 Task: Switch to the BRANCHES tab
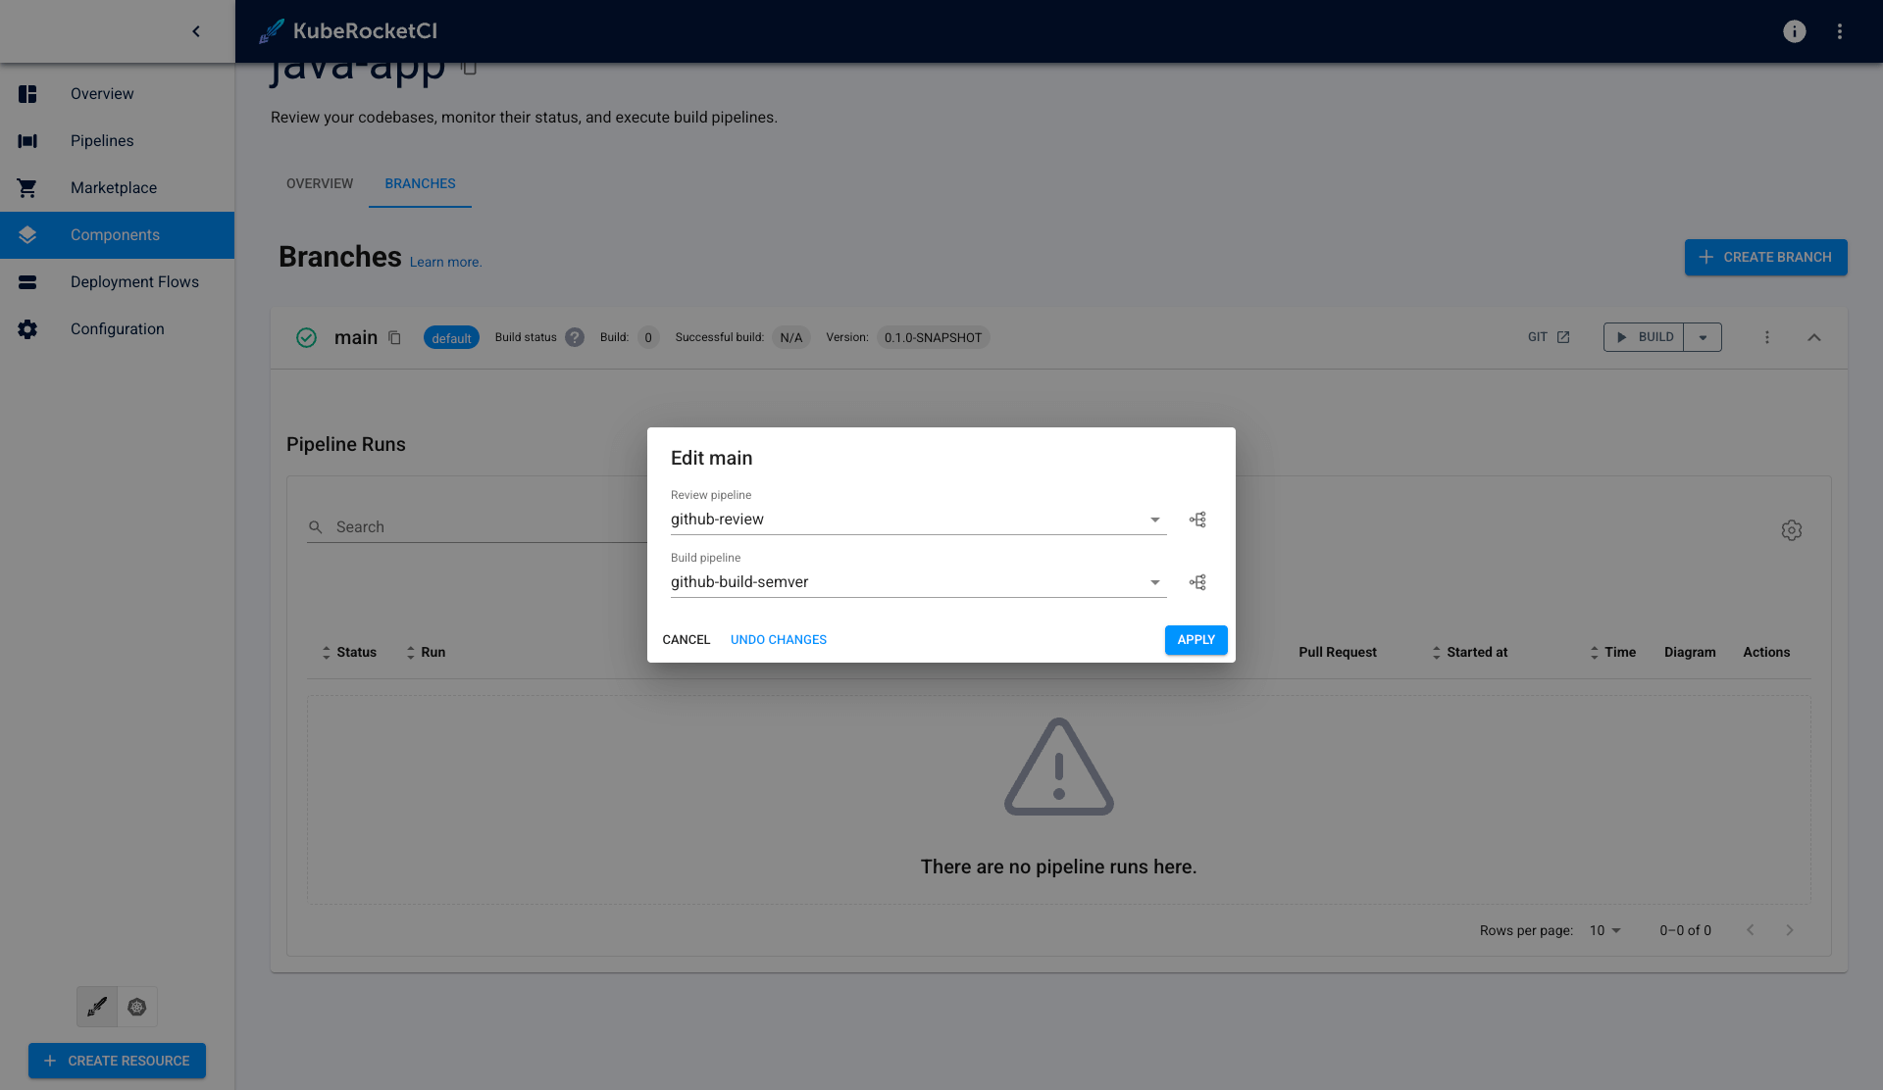tap(420, 183)
